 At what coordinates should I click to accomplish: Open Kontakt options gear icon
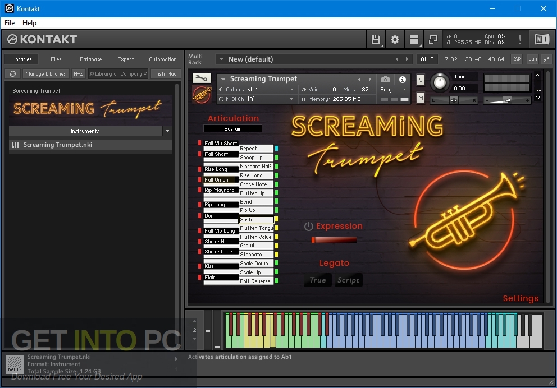(x=395, y=39)
